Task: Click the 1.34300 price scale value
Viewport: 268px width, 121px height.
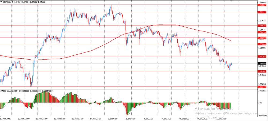Action: [262, 75]
